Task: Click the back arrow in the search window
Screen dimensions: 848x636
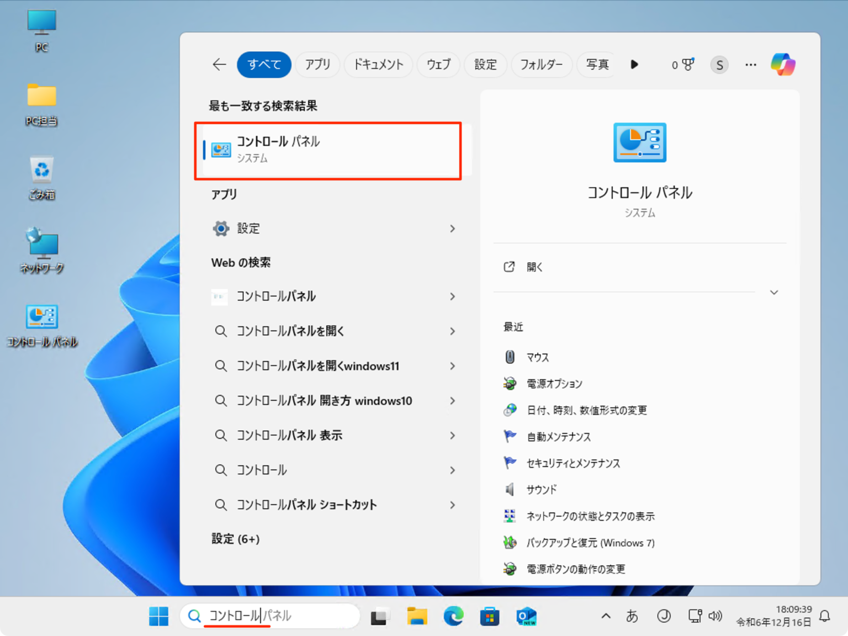Action: (219, 65)
